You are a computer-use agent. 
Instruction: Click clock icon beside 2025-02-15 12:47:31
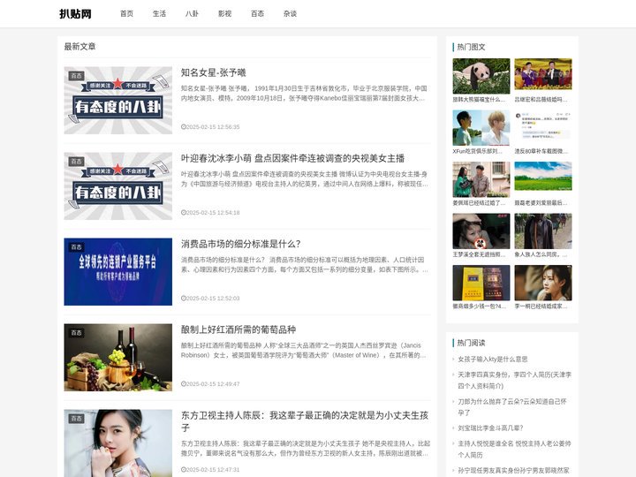pyautogui.click(x=184, y=470)
